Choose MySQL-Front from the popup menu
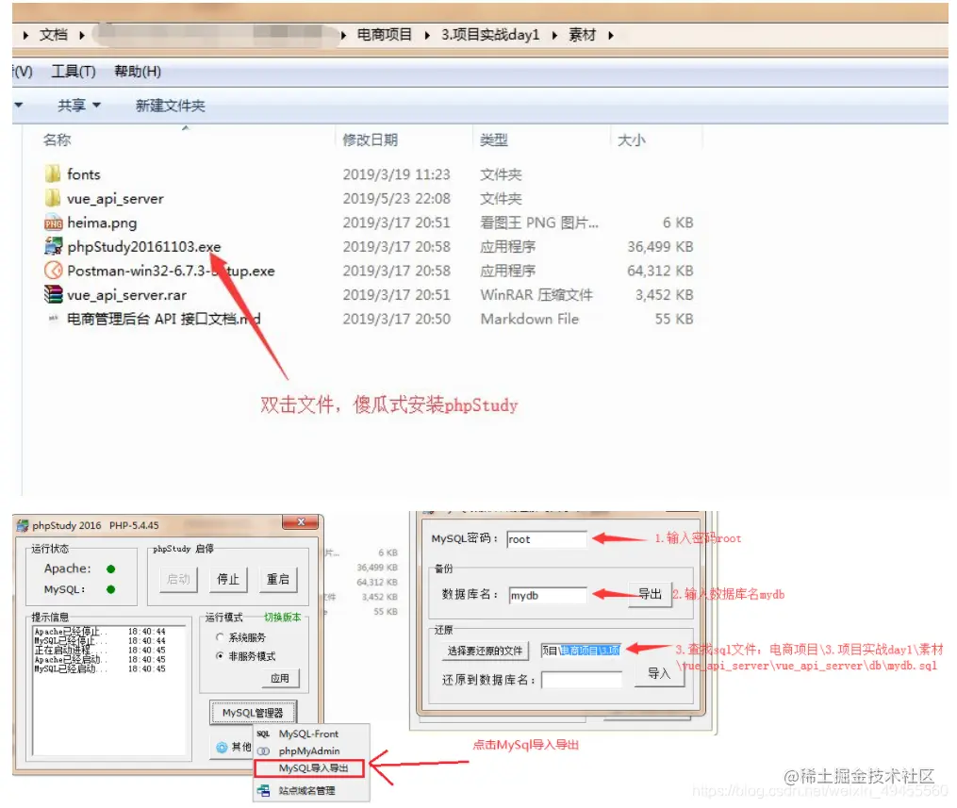The width and height of the screenshot is (957, 808). (308, 734)
